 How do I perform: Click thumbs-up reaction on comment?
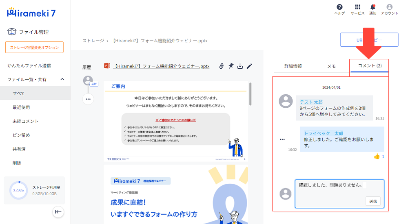(x=377, y=157)
